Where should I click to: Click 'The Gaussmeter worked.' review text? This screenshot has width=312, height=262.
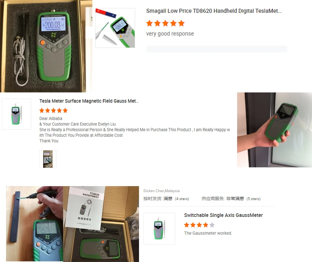[x=208, y=233]
